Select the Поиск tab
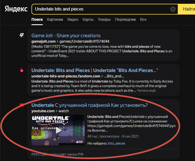This screenshot has height=161, width=195. (37, 19)
